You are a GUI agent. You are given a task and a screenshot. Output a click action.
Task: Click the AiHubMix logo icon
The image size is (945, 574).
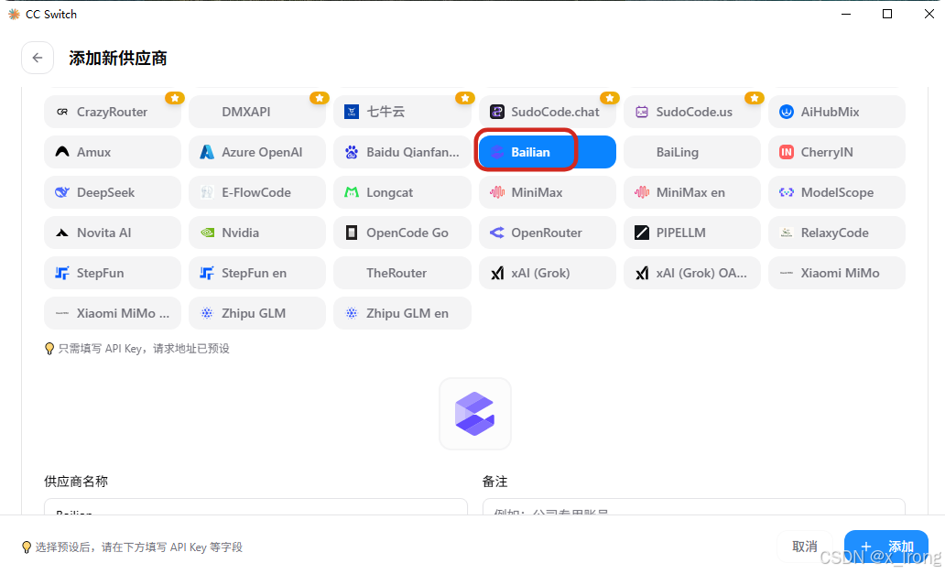pyautogui.click(x=786, y=112)
